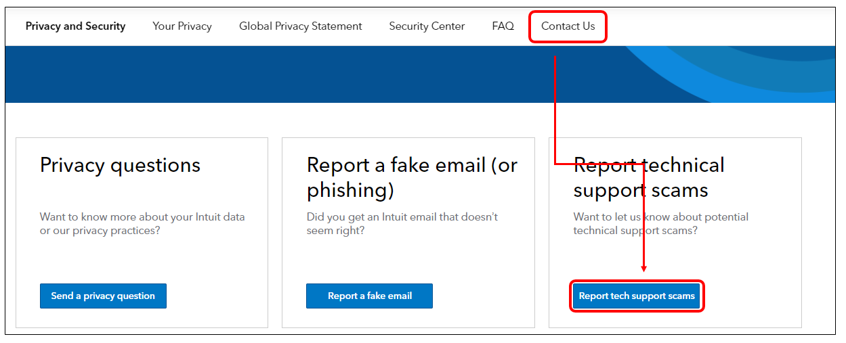Click the Report a fake email button

pyautogui.click(x=369, y=296)
